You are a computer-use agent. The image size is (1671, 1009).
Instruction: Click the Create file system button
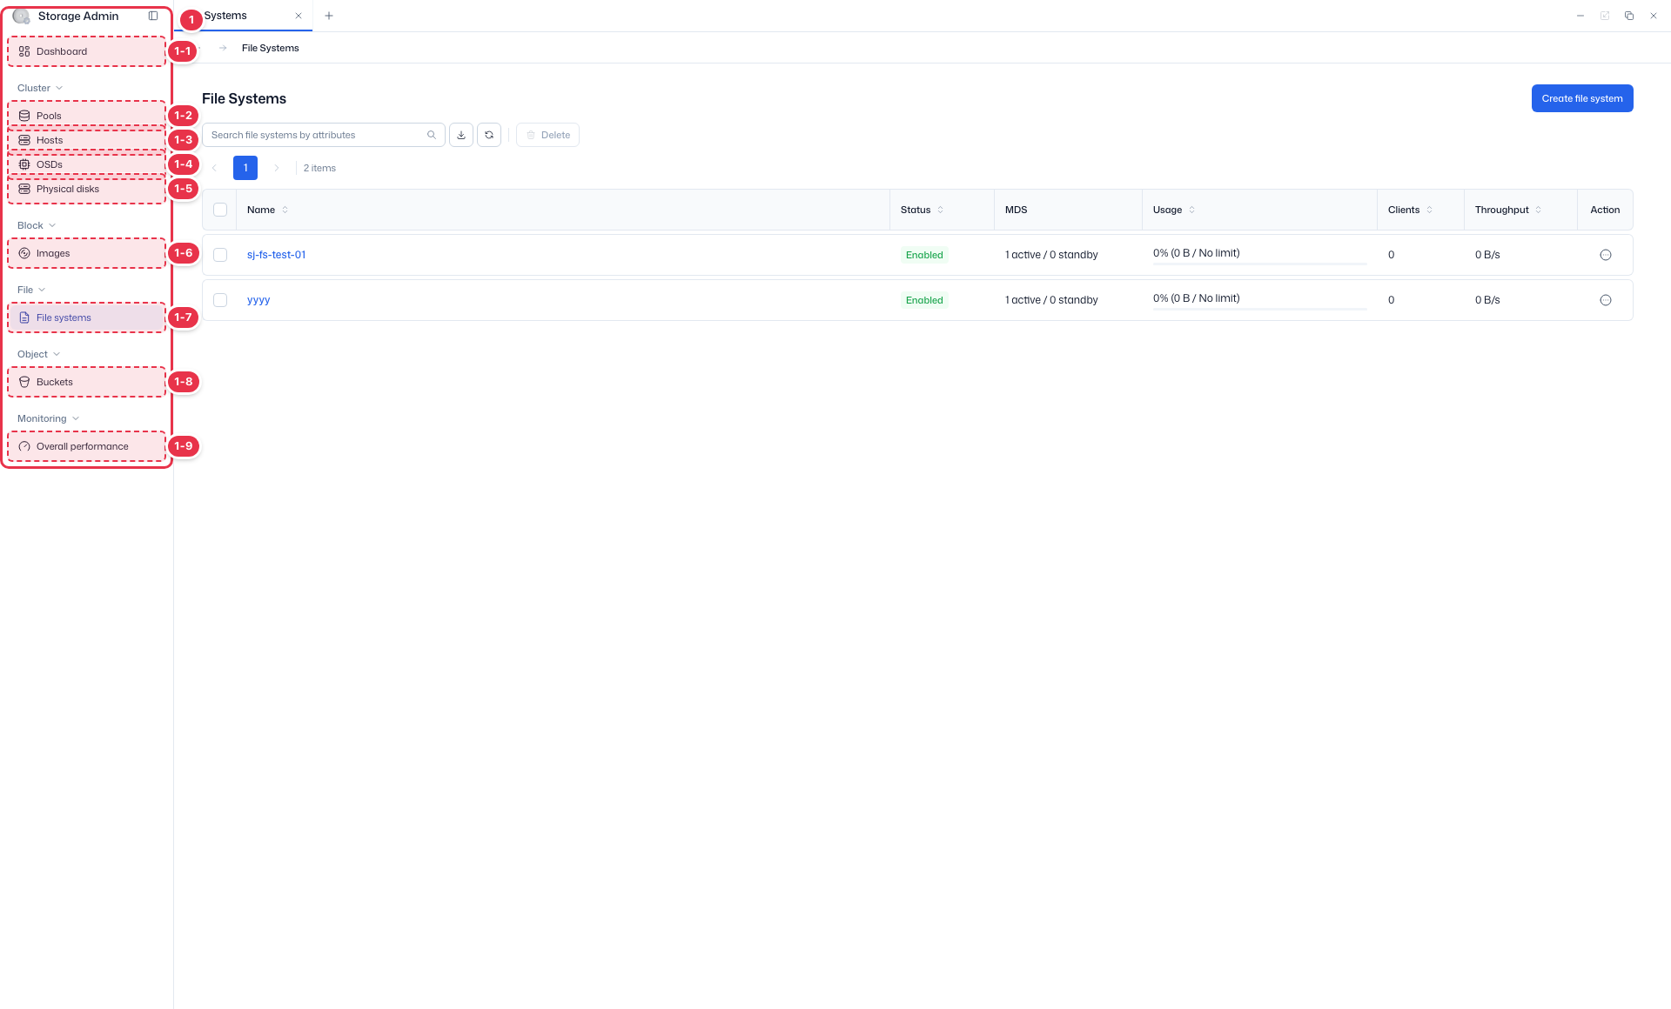tap(1582, 98)
